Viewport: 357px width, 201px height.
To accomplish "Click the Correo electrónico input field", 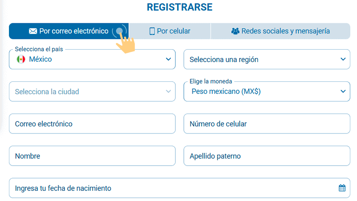I will click(92, 124).
